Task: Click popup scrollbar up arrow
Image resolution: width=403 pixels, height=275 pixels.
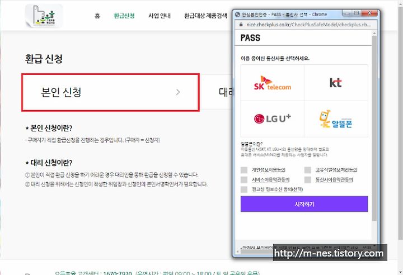Action: [x=374, y=33]
